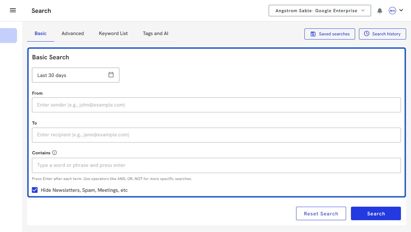
Task: Switch to the Keyword List tab
Action: [113, 34]
